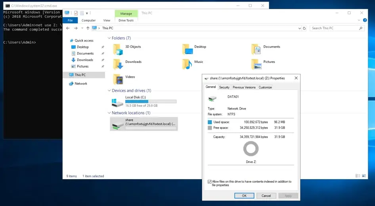The height and width of the screenshot is (206, 375).
Task: Select the 3D Objects folder icon
Action: [x=118, y=49]
